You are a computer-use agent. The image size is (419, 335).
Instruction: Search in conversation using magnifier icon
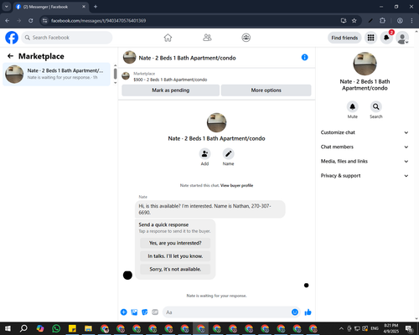click(376, 106)
